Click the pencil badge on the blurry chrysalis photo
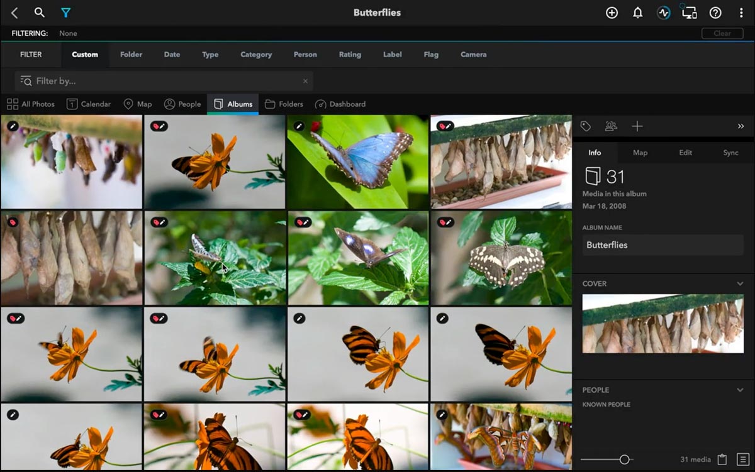The height and width of the screenshot is (472, 755). coord(13,126)
